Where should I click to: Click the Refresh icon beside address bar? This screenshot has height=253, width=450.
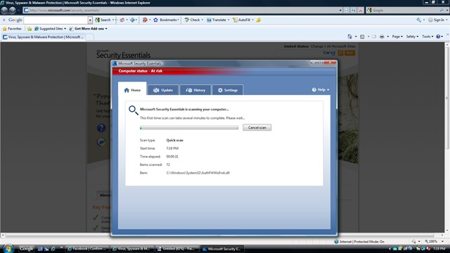point(354,11)
